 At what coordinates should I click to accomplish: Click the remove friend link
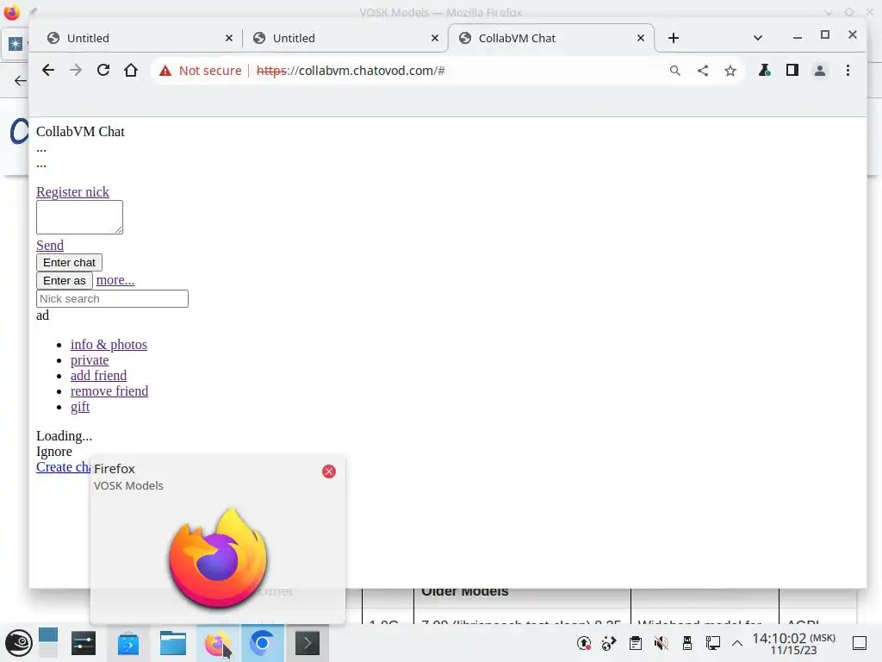coord(109,391)
